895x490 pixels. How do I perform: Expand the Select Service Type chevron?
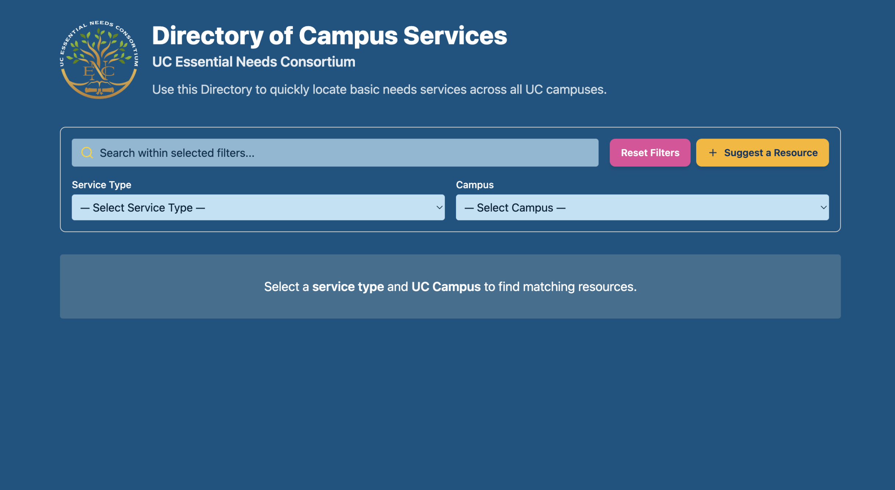[x=439, y=208]
